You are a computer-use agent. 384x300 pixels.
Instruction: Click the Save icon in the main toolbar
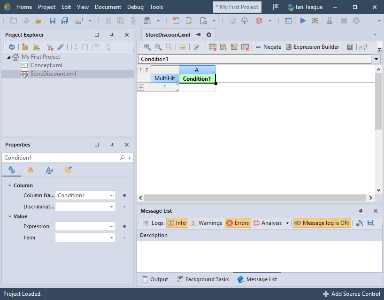(52, 21)
